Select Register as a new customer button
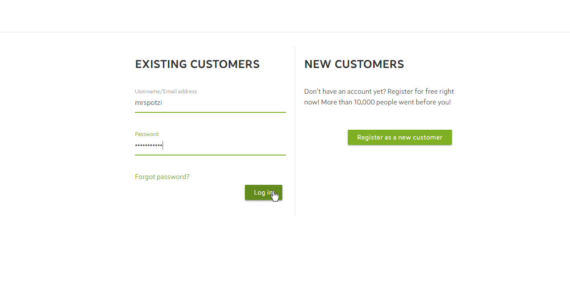This screenshot has height=291, width=570. click(400, 137)
